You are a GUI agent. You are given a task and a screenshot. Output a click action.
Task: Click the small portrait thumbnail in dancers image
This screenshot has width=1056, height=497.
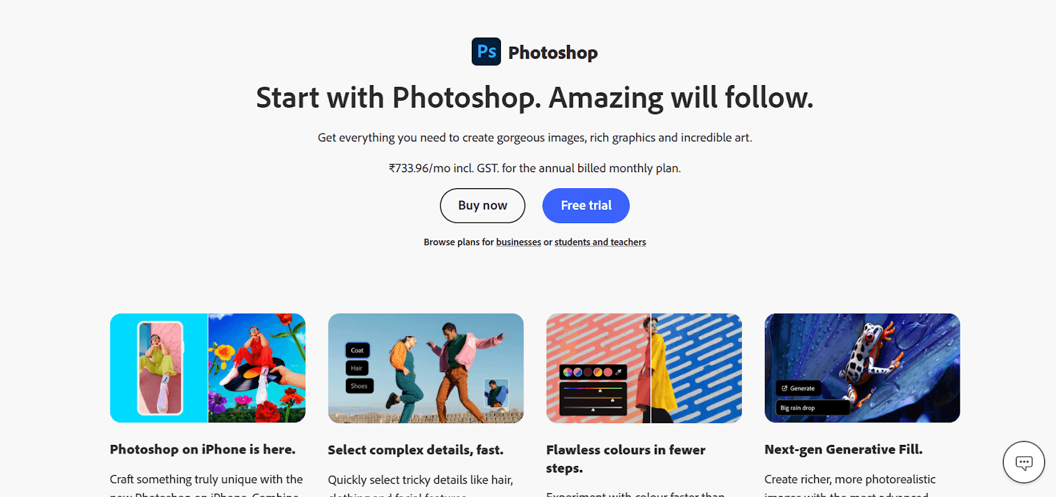(496, 393)
